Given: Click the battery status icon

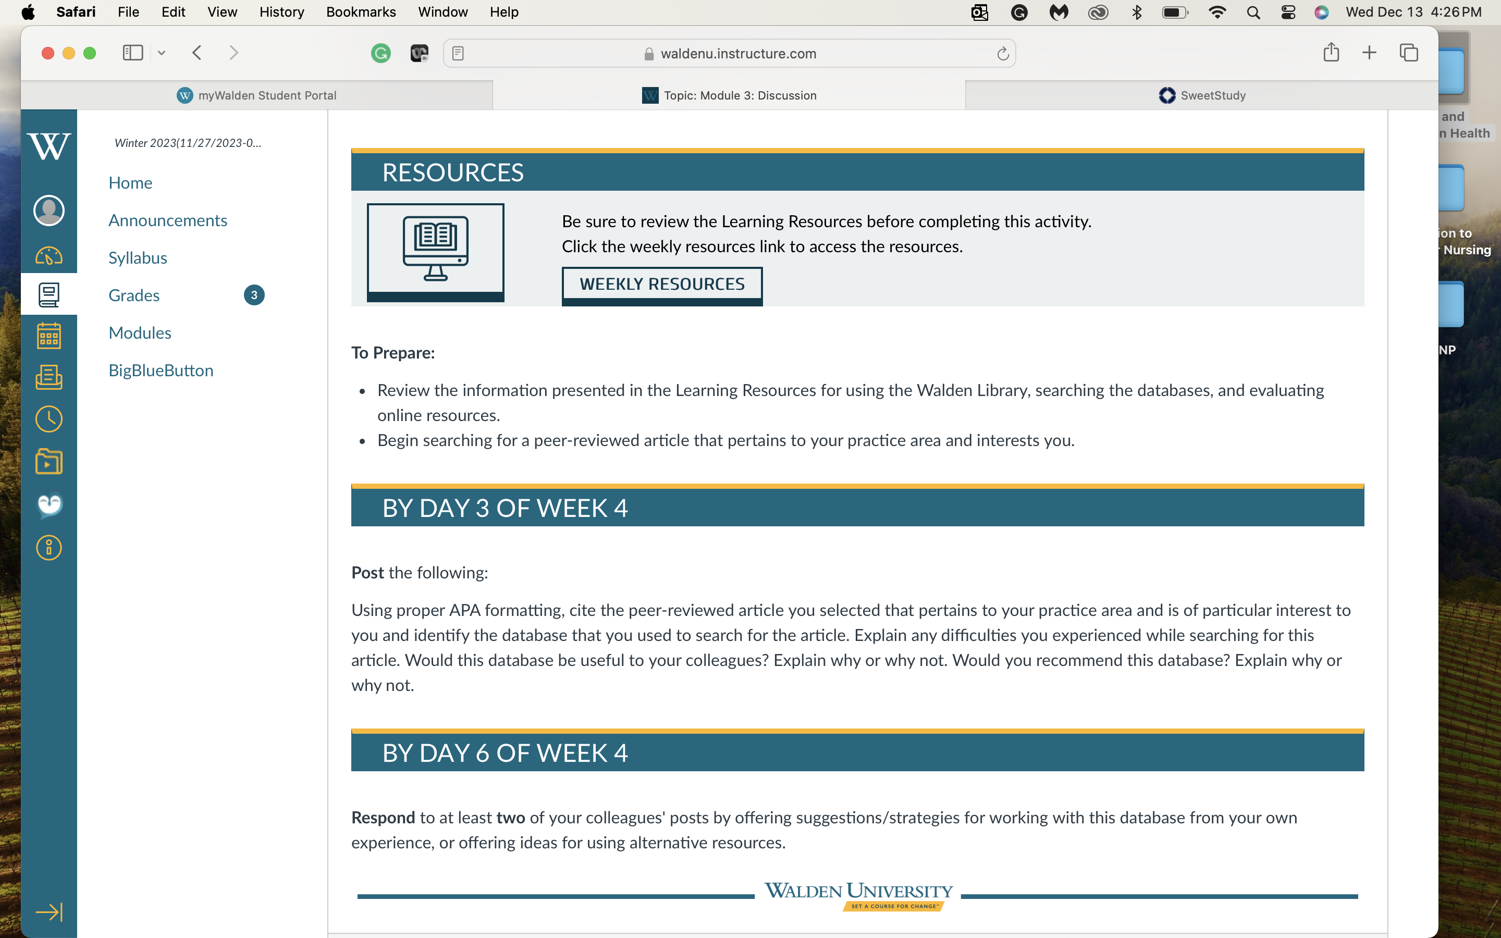Looking at the screenshot, I should click(x=1175, y=13).
